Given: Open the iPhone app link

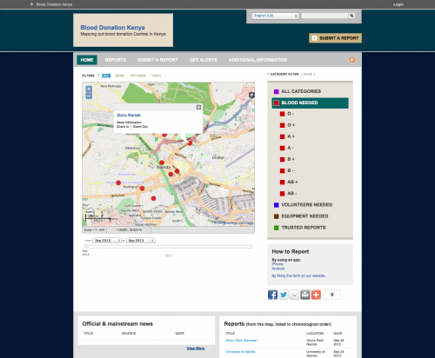Looking at the screenshot, I should click(x=278, y=264).
